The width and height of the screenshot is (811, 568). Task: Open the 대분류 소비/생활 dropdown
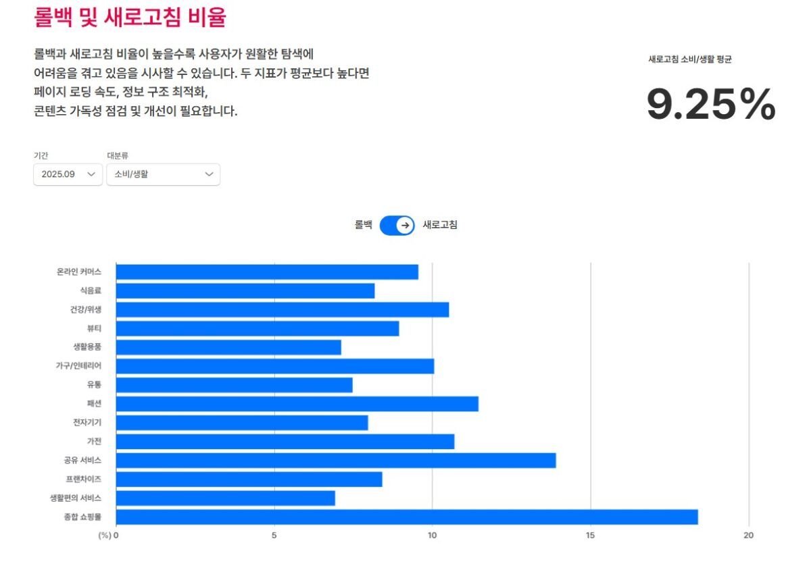163,174
